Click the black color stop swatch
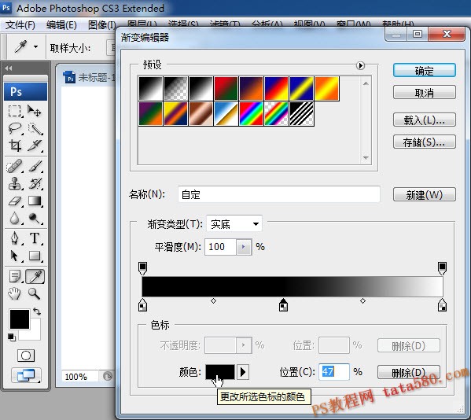 (220, 372)
